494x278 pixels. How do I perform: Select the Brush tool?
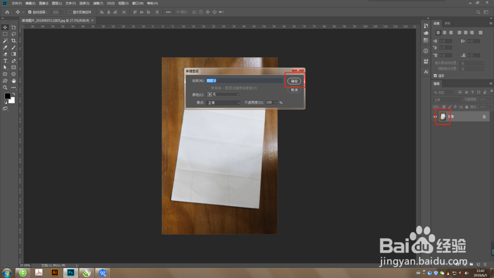point(13,47)
